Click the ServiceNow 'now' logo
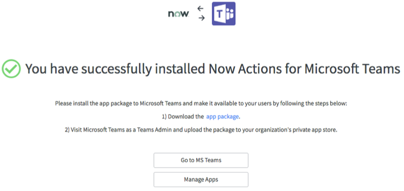Viewport: 404px width, 191px height. click(x=179, y=14)
